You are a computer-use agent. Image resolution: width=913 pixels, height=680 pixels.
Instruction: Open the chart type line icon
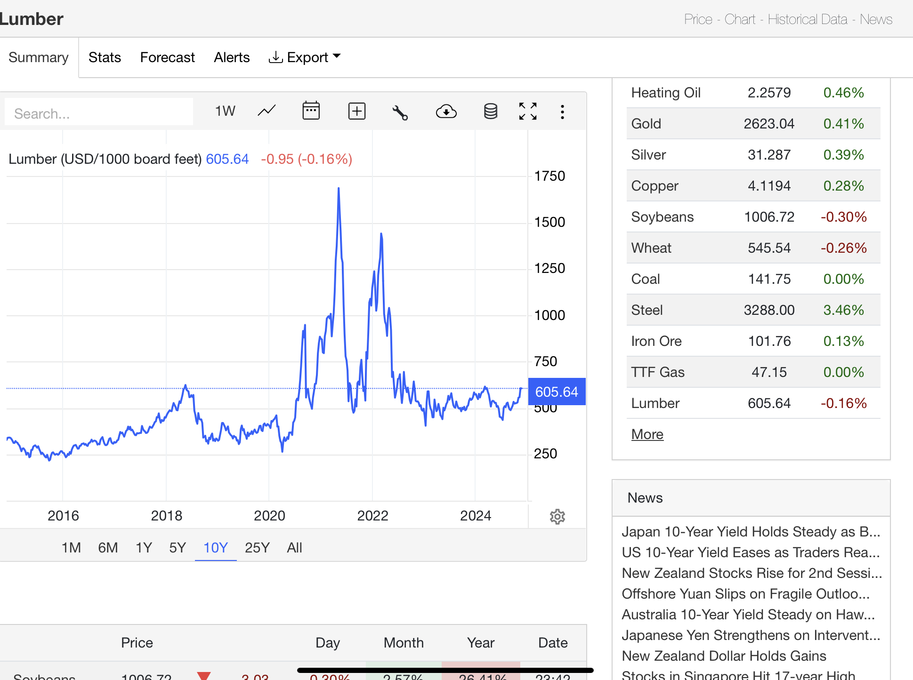pyautogui.click(x=267, y=112)
